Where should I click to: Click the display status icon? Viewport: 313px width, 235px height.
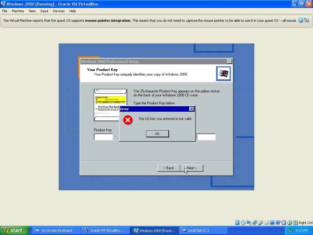click(272, 223)
